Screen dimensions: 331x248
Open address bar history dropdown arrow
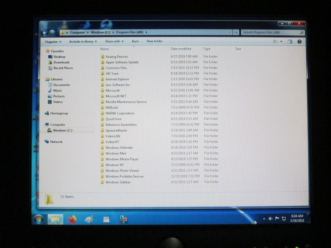(230, 32)
